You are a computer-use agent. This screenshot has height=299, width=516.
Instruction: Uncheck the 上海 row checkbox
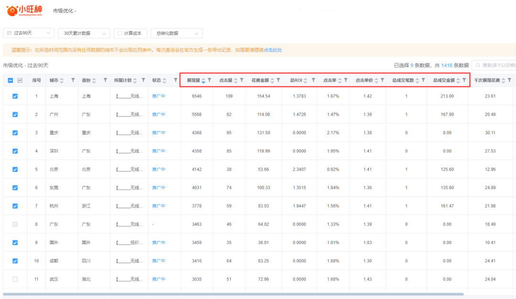15,96
